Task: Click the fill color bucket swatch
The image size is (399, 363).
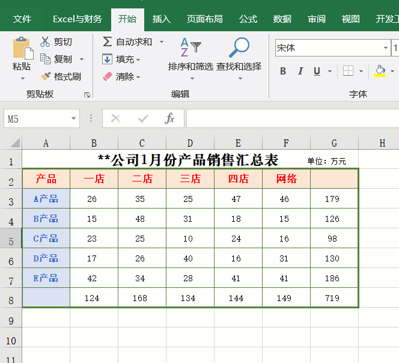Action: pos(379,72)
